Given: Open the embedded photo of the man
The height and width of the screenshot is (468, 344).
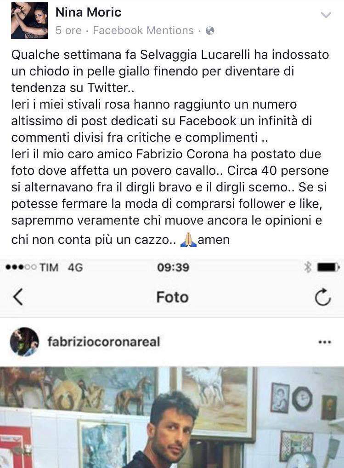Looking at the screenshot, I should [172, 417].
